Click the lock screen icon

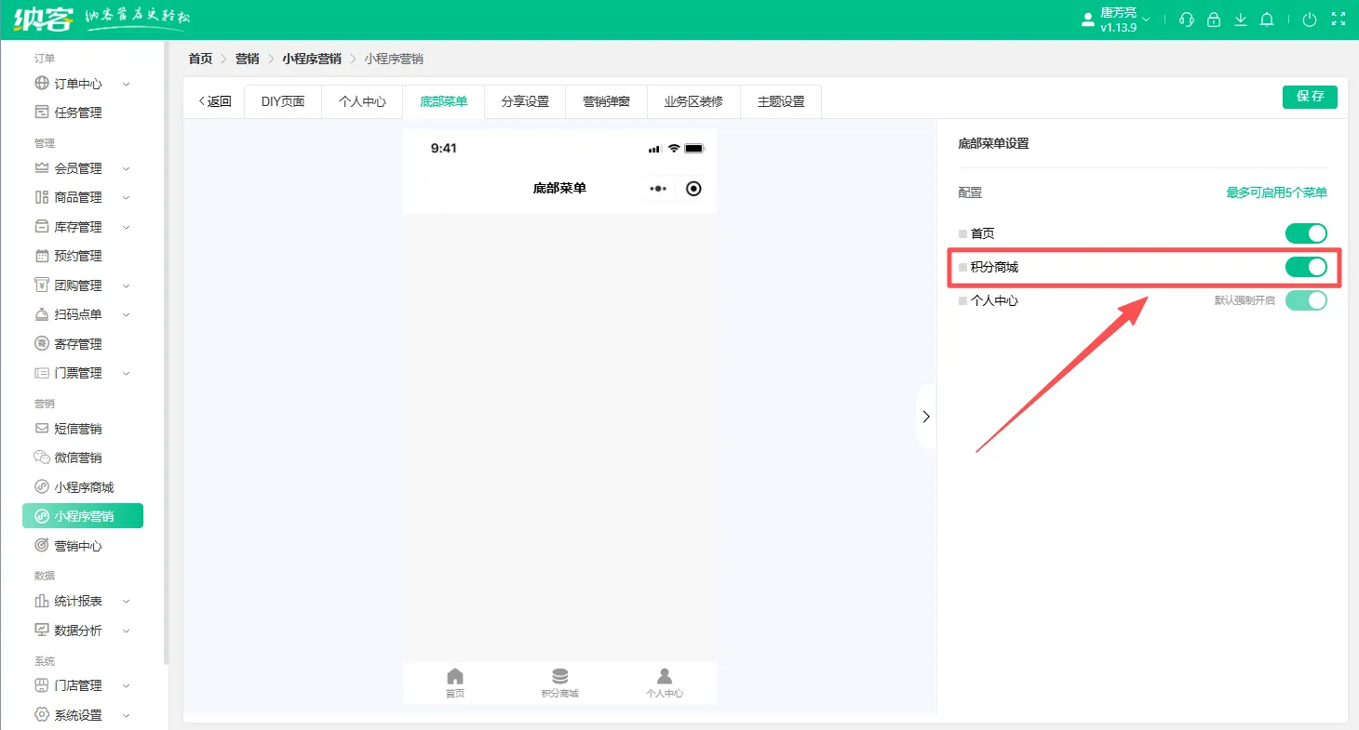point(1213,20)
